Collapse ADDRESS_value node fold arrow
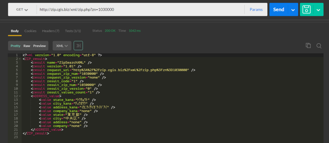The height and width of the screenshot is (143, 329). point(20,96)
